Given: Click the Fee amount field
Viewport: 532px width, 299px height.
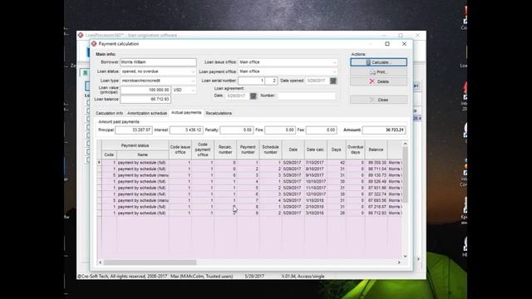Looking at the screenshot, I should coord(322,130).
